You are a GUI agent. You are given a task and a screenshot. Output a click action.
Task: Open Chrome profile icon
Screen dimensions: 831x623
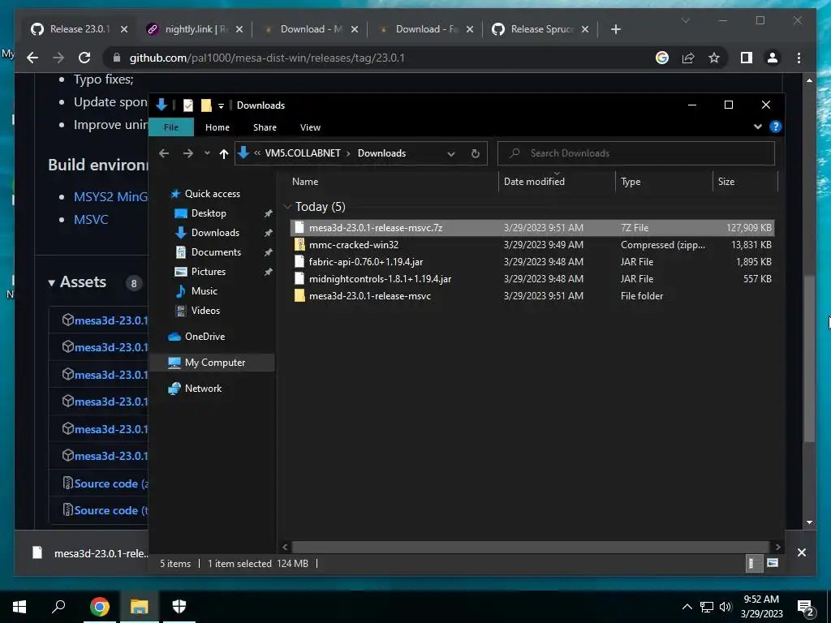[773, 58]
